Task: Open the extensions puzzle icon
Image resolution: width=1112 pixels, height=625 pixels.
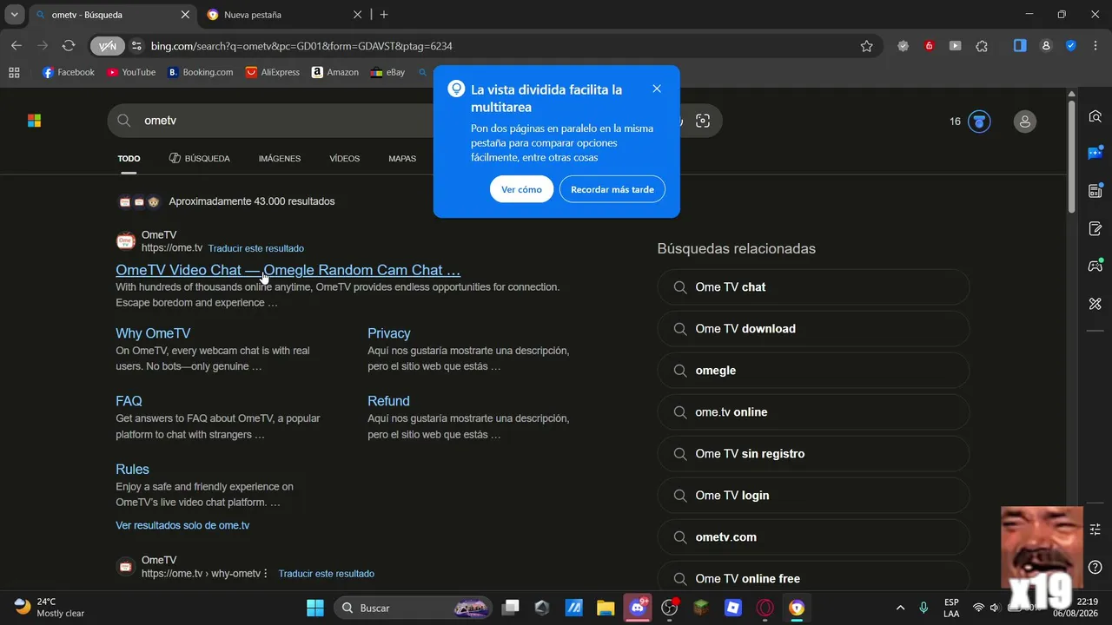Action: [982, 46]
